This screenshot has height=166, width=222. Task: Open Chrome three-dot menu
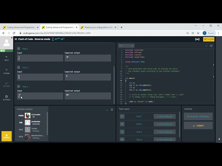pyautogui.click(x=219, y=33)
